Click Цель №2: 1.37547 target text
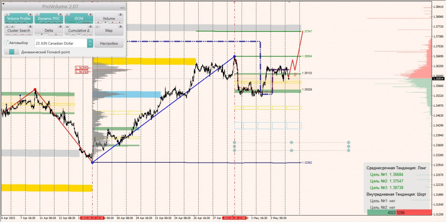 click(x=387, y=181)
